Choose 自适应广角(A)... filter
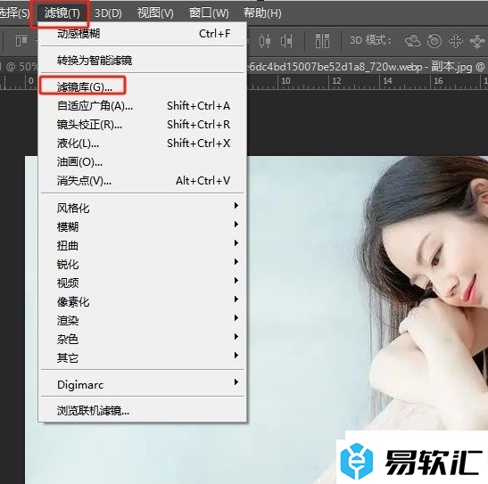The height and width of the screenshot is (484, 488). pos(143,106)
